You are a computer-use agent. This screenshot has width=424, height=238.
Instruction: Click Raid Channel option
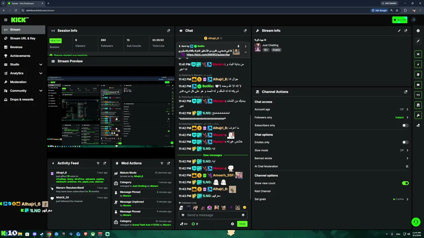click(x=263, y=191)
